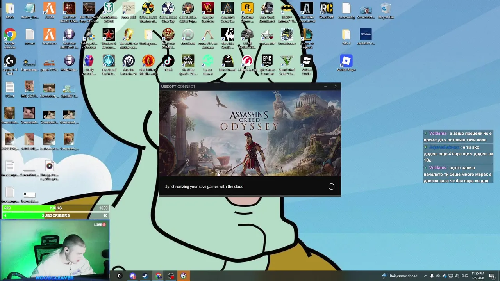
Task: Open the taskbar clock and calendar
Action: point(478,276)
